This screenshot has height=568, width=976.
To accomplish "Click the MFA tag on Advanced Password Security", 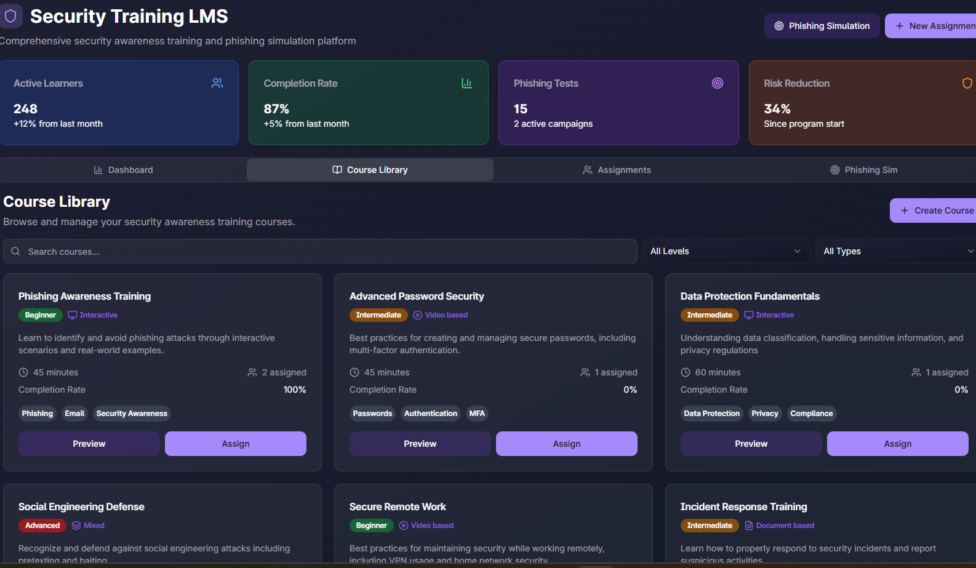I will tap(477, 414).
